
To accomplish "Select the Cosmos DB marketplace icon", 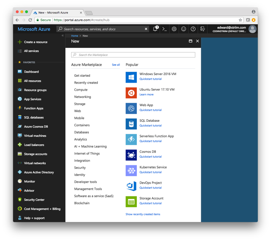I will pyautogui.click(x=131, y=155).
